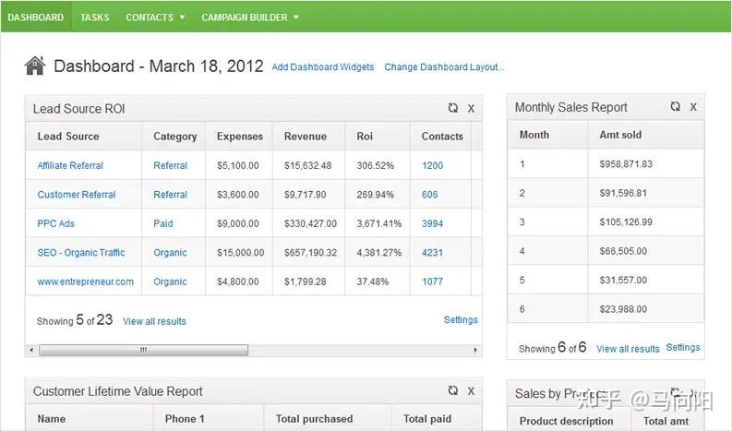Screen dimensions: 732x431
Task: Sort by the Revenue column header
Action: (x=306, y=137)
